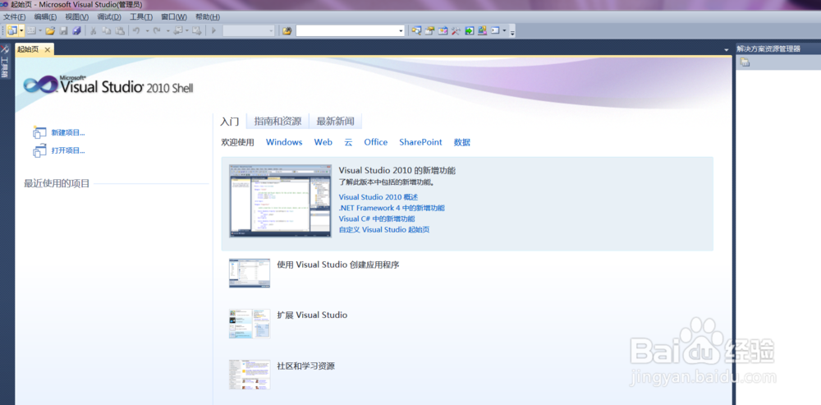Click the Start Page green arrow icon
The image size is (821, 405).
click(x=469, y=31)
